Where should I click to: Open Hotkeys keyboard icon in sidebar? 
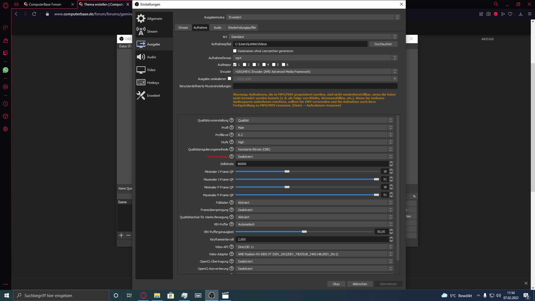tap(141, 82)
